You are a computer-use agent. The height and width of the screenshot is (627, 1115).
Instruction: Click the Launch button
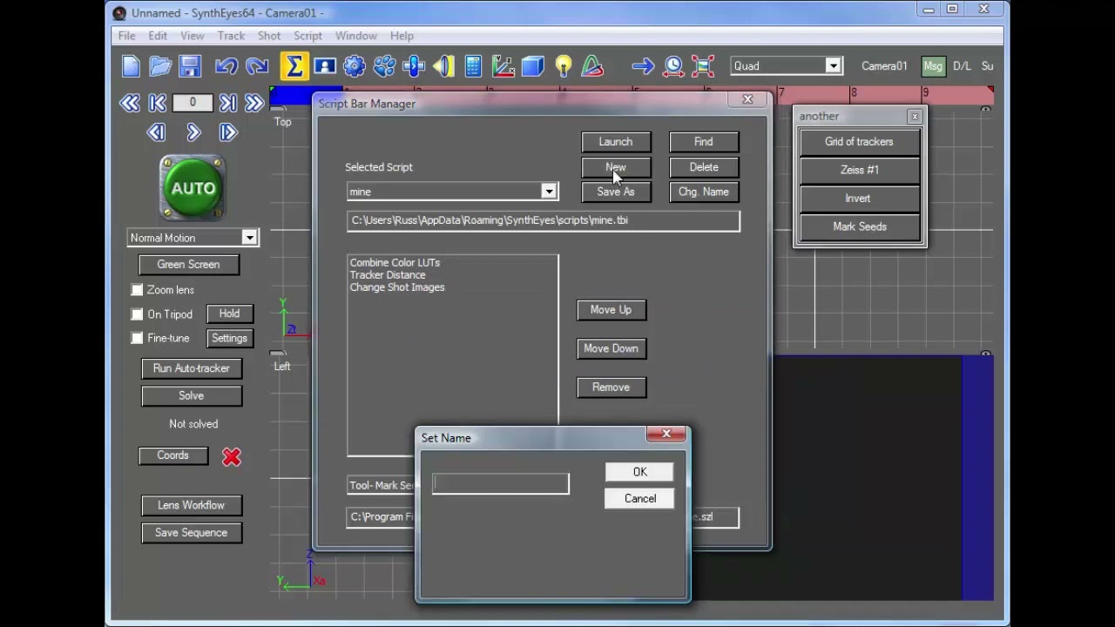(x=616, y=142)
